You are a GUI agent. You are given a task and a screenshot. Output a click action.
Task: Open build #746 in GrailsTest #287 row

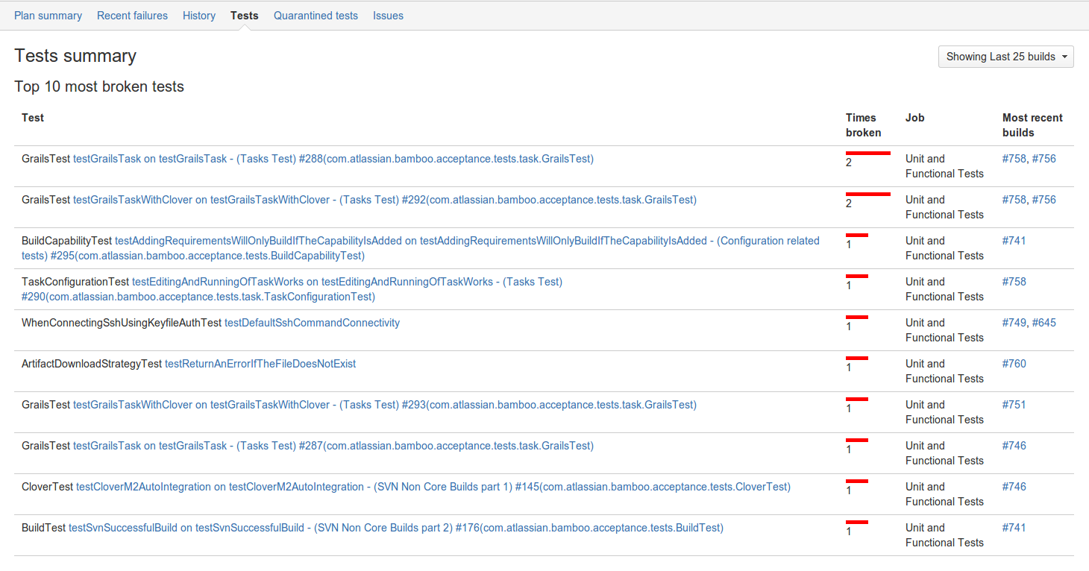click(x=1014, y=446)
